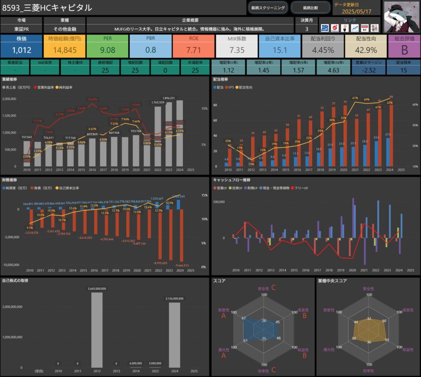Select the 2012 buyback bar labeled 2,465,000,000
Screen dimensions: 421x377
(x=97, y=330)
